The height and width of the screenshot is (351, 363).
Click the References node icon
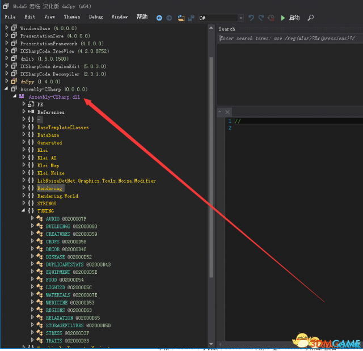click(31, 112)
